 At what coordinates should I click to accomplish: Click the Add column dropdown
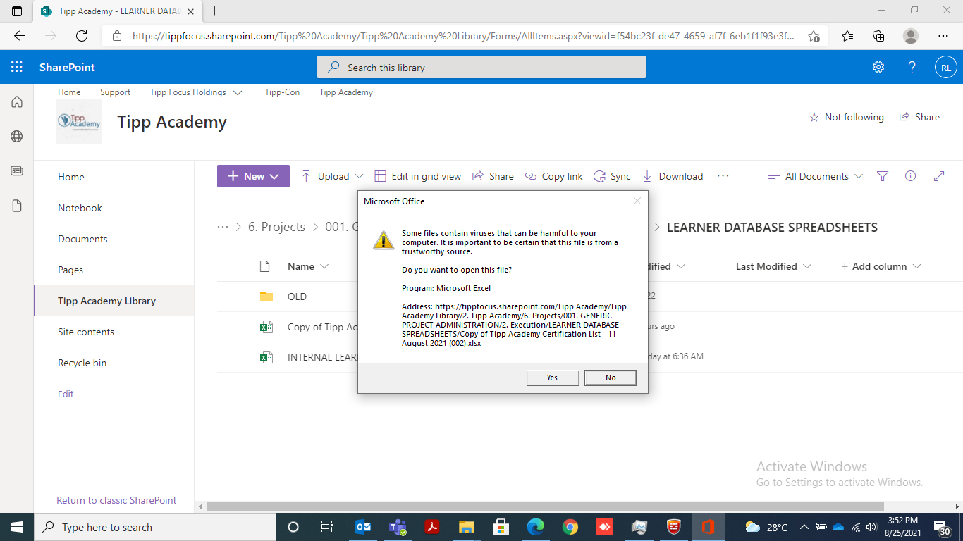881,266
